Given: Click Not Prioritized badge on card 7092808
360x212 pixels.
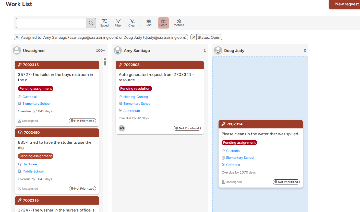Looking at the screenshot, I should click(x=187, y=128).
